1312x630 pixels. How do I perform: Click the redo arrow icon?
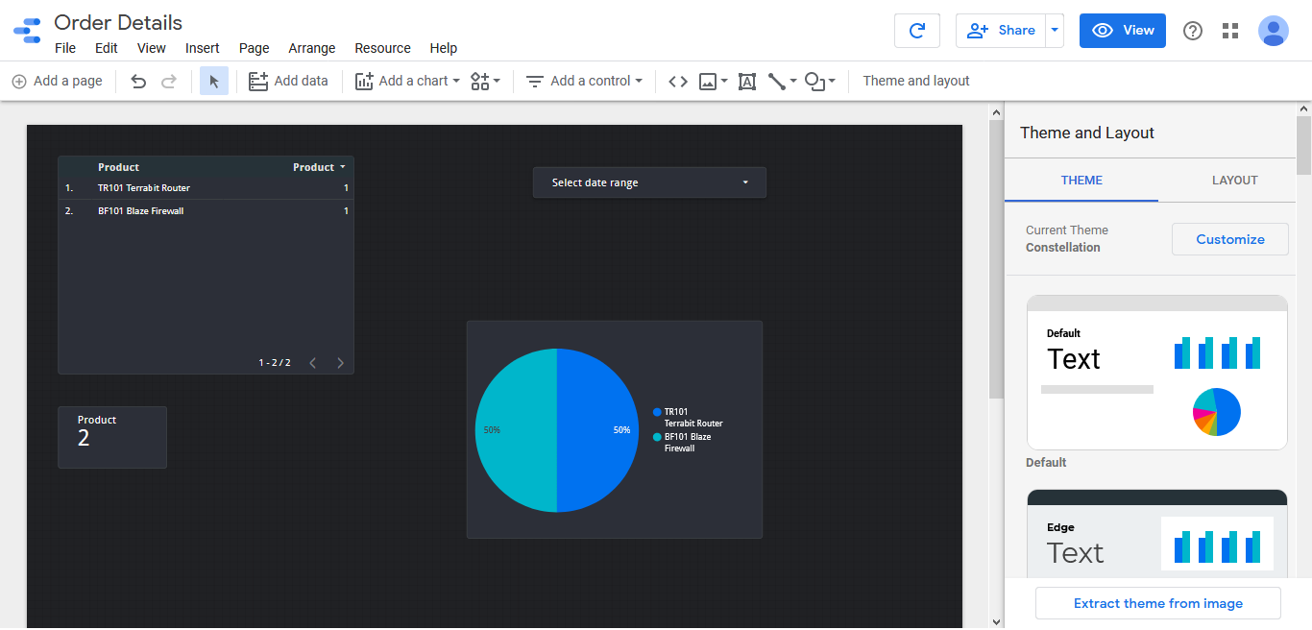click(169, 82)
